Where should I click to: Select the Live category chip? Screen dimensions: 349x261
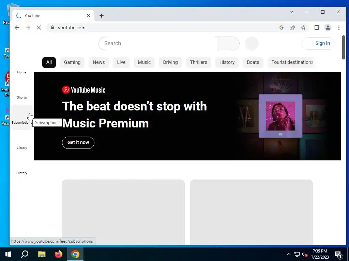click(x=121, y=63)
